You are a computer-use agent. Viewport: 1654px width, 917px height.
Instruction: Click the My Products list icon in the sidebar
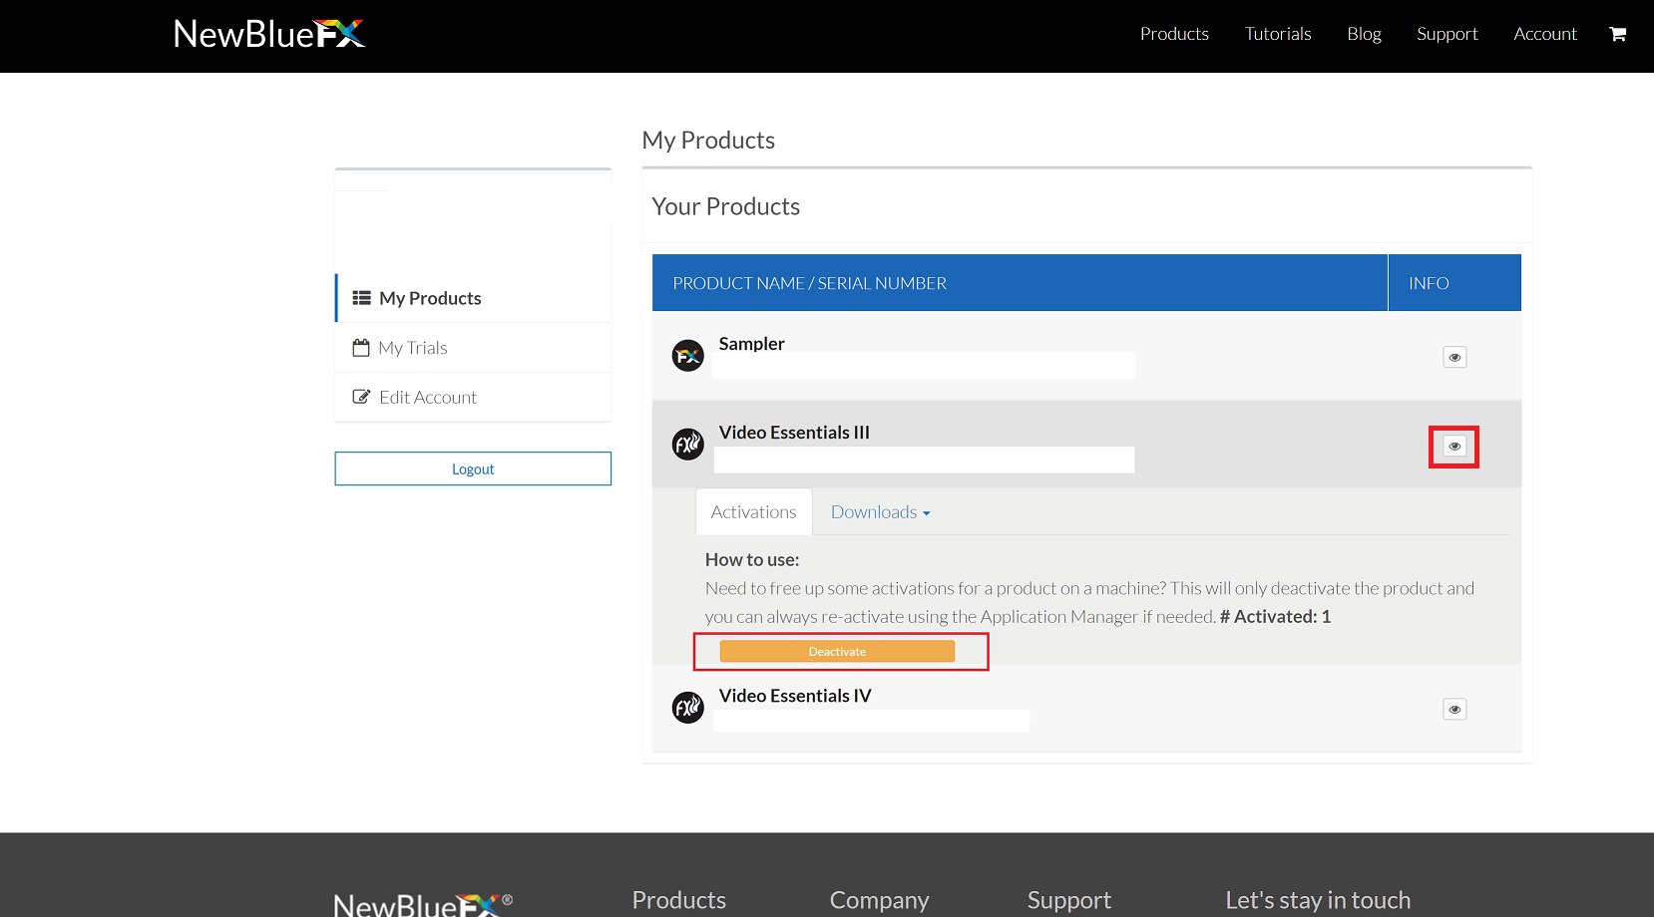(362, 298)
